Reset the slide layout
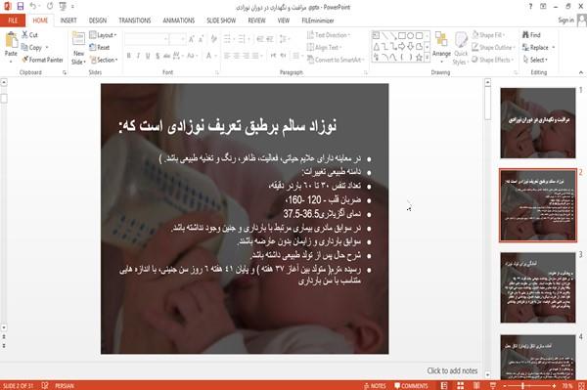 point(100,48)
